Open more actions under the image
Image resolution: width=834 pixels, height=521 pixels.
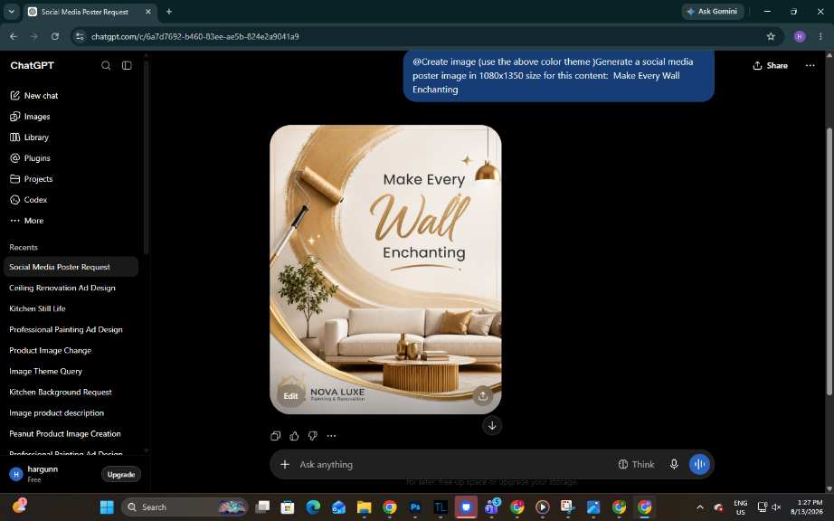pyautogui.click(x=331, y=436)
